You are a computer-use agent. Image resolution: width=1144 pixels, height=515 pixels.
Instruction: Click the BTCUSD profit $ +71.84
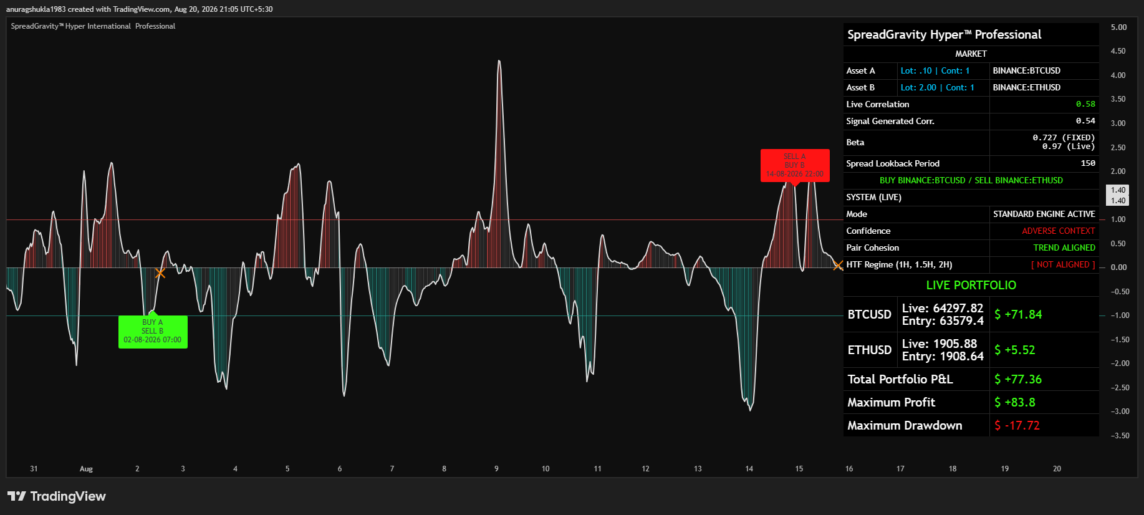1018,315
